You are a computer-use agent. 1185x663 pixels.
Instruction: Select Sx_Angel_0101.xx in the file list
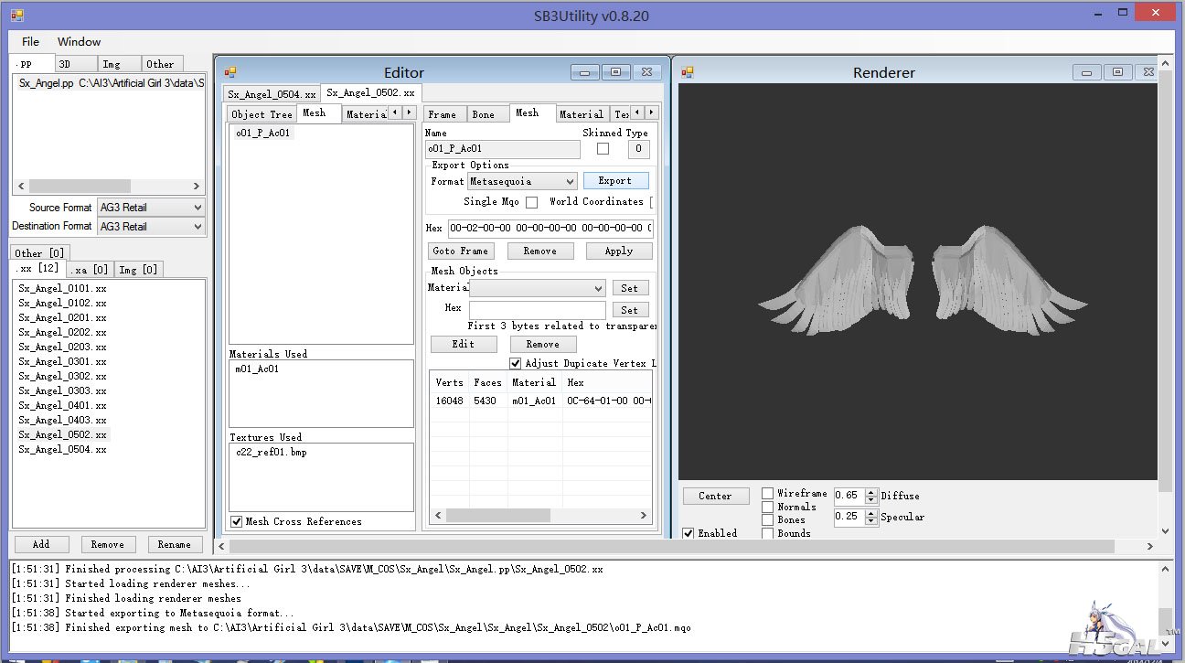pos(62,288)
